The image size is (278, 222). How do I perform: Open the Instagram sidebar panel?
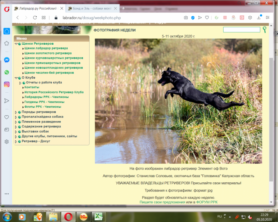tap(7, 85)
